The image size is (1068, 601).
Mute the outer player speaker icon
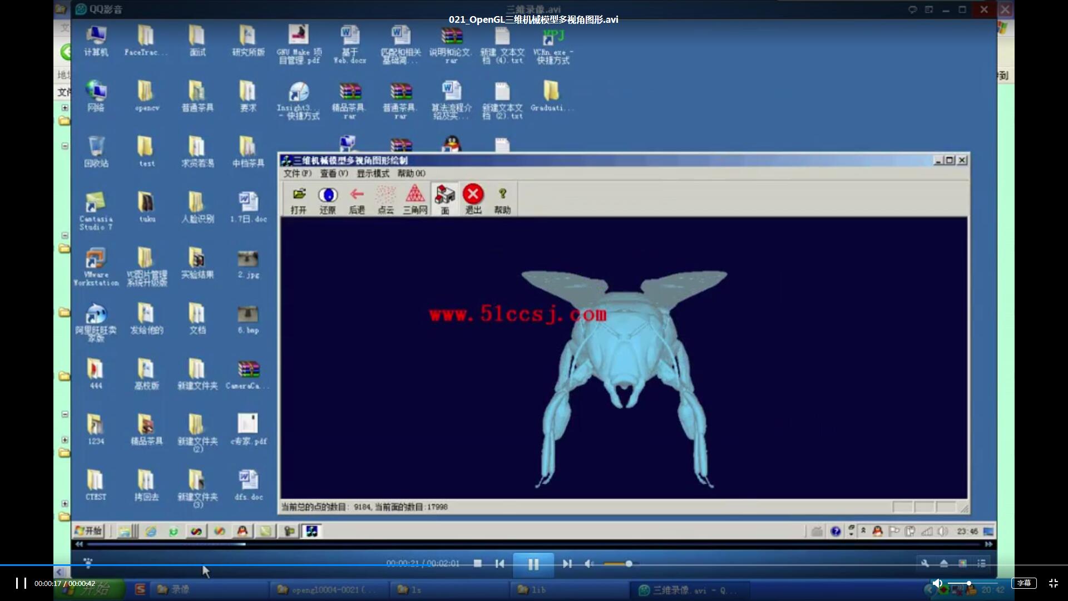point(937,583)
